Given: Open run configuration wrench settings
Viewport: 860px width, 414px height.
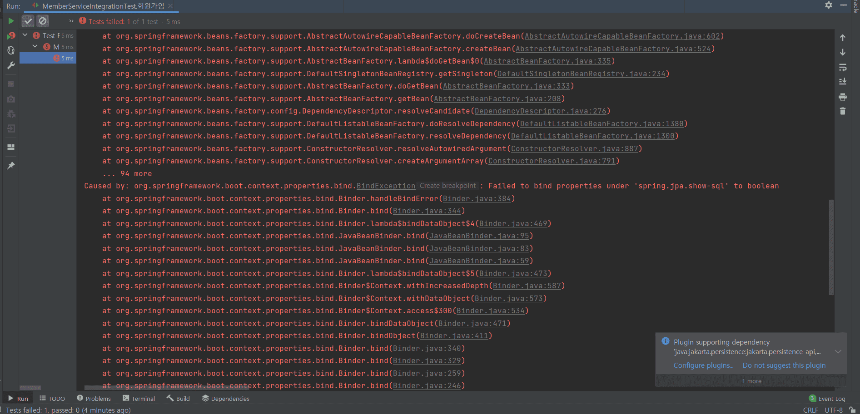Looking at the screenshot, I should [x=11, y=65].
